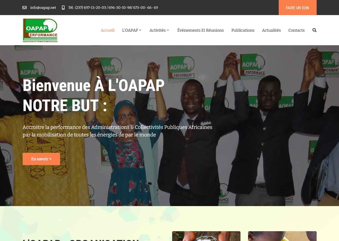Open the Actualités menu item
Viewport: 339px width, 241px height.
click(x=271, y=30)
